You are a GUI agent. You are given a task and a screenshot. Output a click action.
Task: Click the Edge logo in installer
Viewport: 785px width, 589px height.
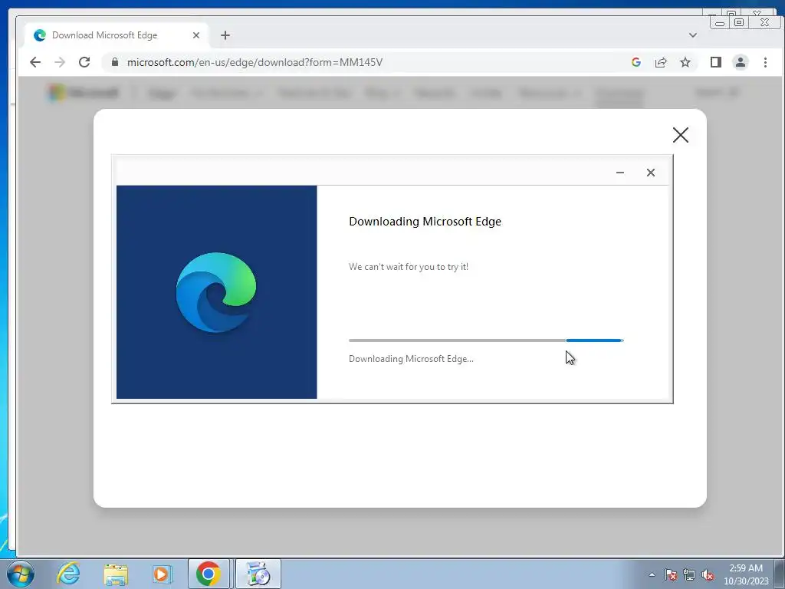(216, 292)
